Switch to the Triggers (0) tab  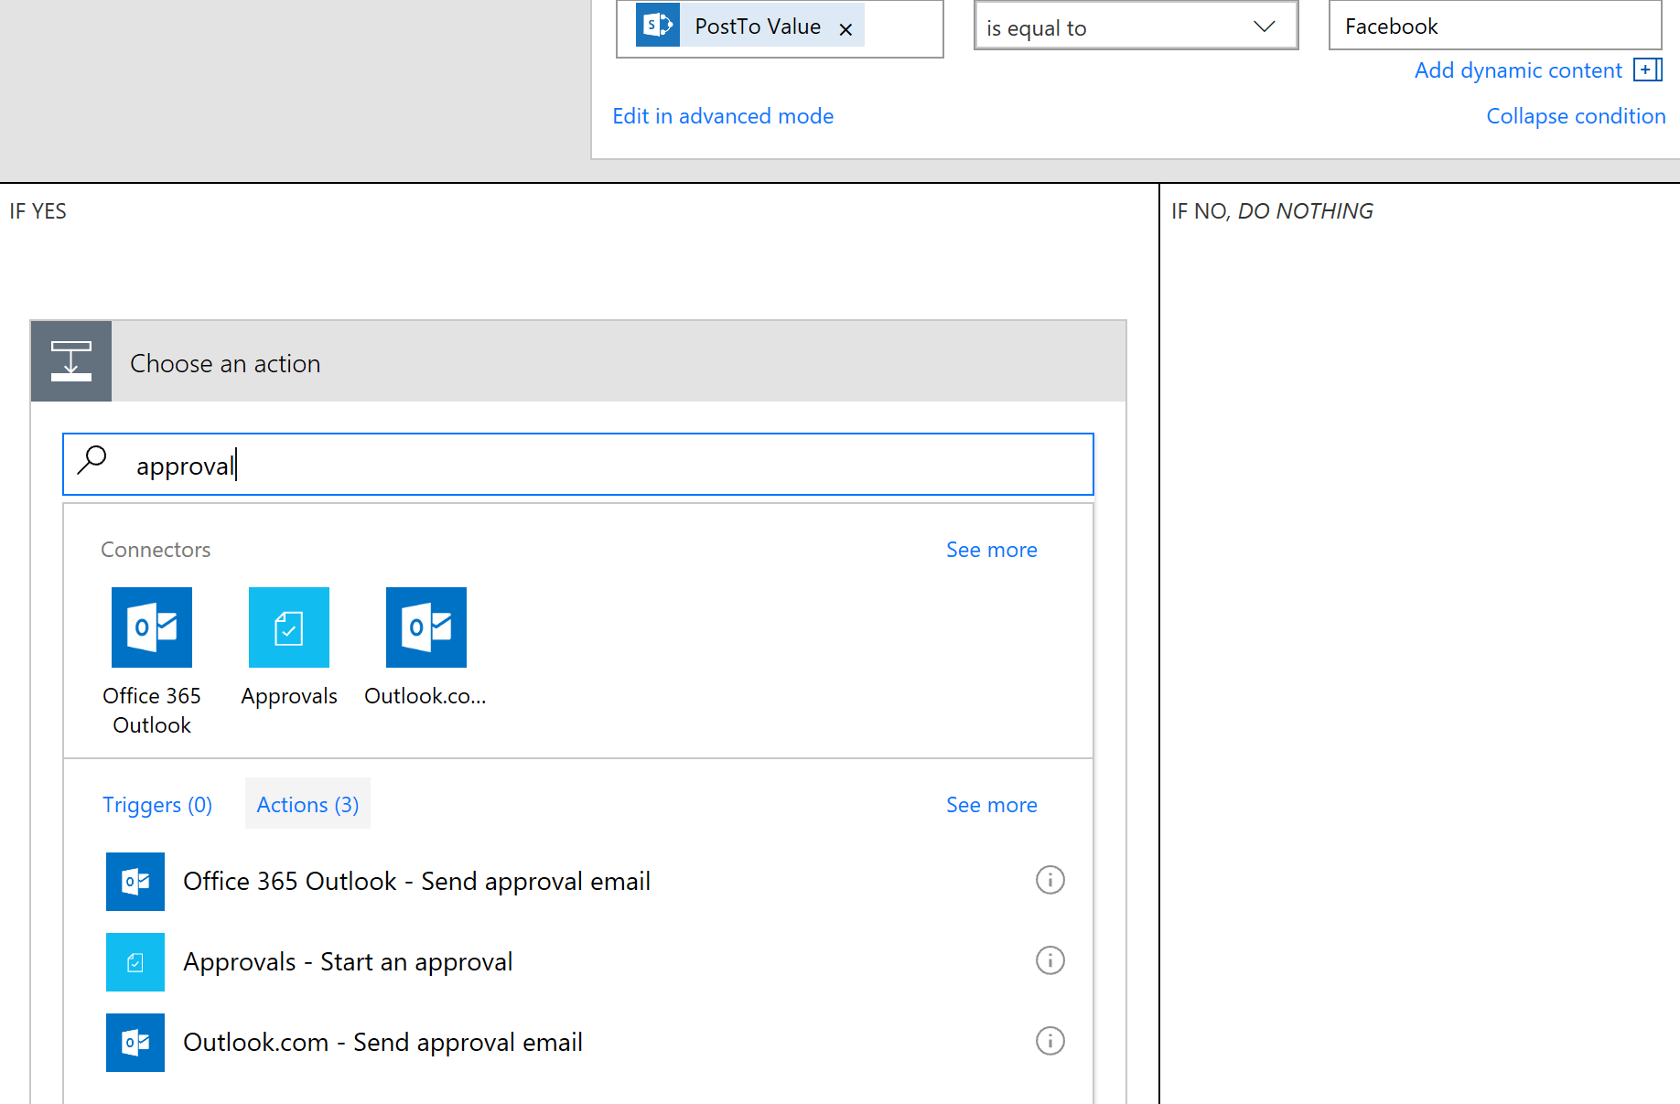coord(156,804)
